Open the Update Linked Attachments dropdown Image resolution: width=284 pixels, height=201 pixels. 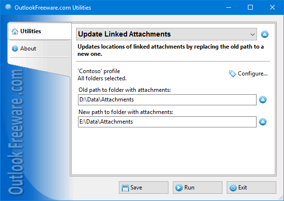point(167,34)
